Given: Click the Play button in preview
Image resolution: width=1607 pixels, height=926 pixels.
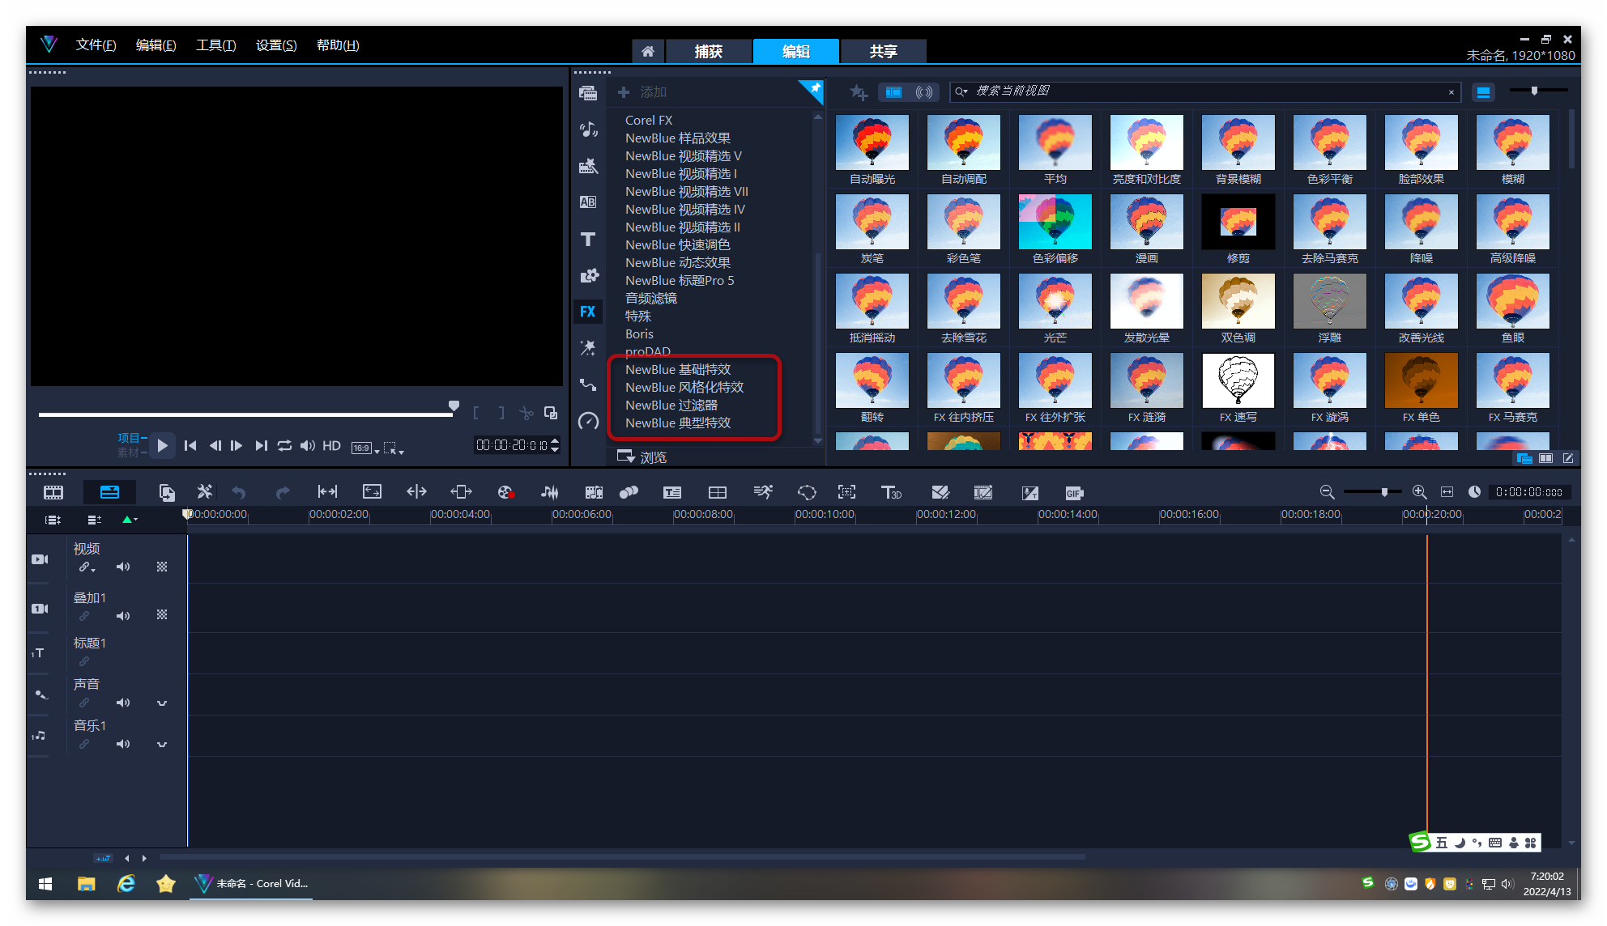Looking at the screenshot, I should pos(162,445).
